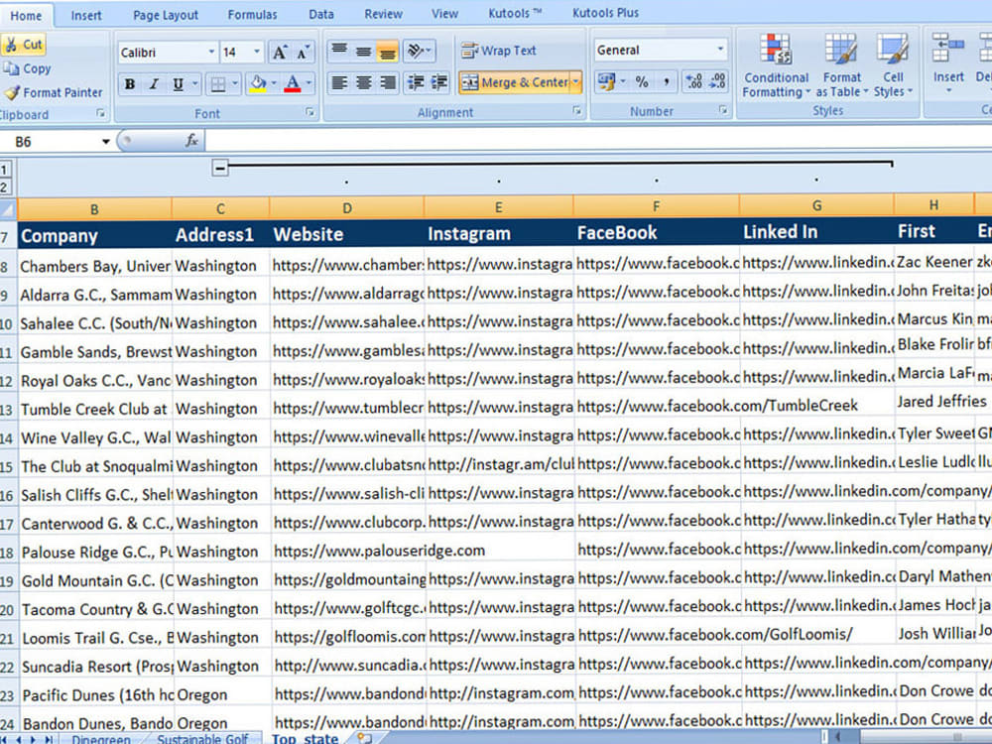Open the Sustainable Golf sheet tab
The width and height of the screenshot is (992, 744).
pyautogui.click(x=201, y=739)
